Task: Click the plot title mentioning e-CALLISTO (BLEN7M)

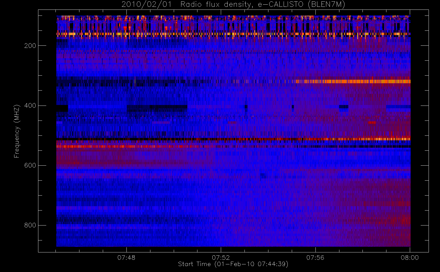Action: point(233,5)
